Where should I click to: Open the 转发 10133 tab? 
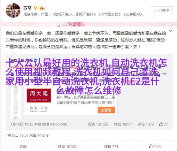coord(67,147)
